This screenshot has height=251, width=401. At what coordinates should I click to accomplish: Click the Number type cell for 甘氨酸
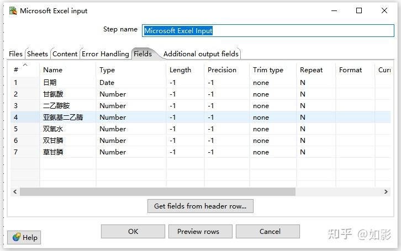click(x=131, y=94)
